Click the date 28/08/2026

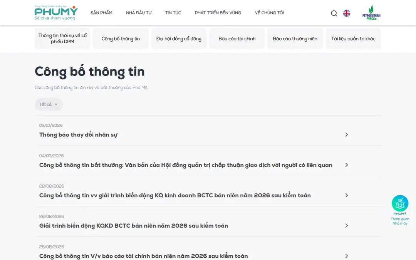tap(52, 186)
